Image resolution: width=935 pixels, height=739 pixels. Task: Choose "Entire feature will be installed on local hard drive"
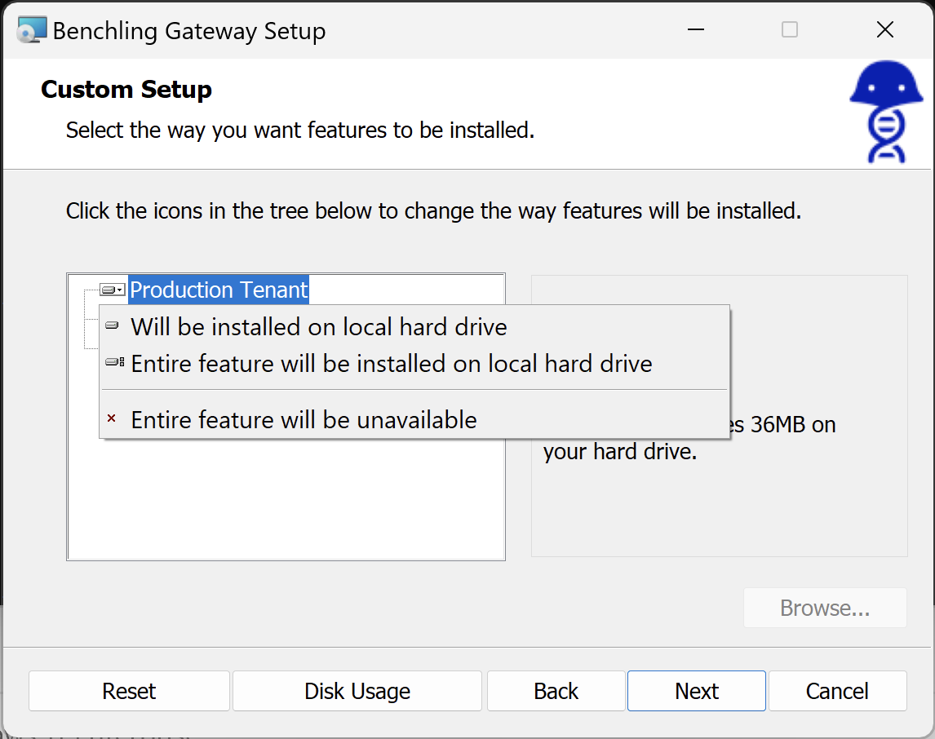click(392, 364)
